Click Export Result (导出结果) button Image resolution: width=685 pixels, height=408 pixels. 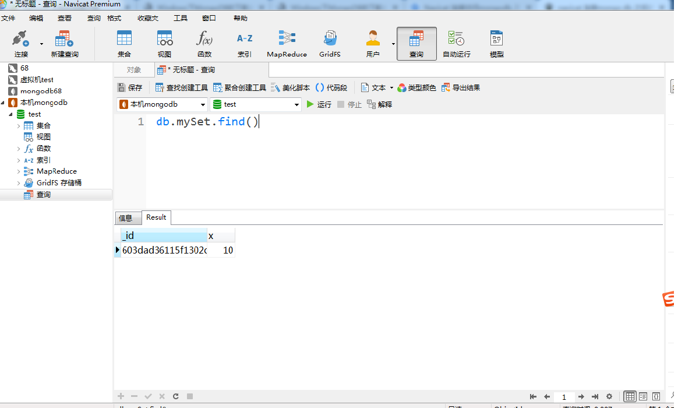[x=460, y=87]
